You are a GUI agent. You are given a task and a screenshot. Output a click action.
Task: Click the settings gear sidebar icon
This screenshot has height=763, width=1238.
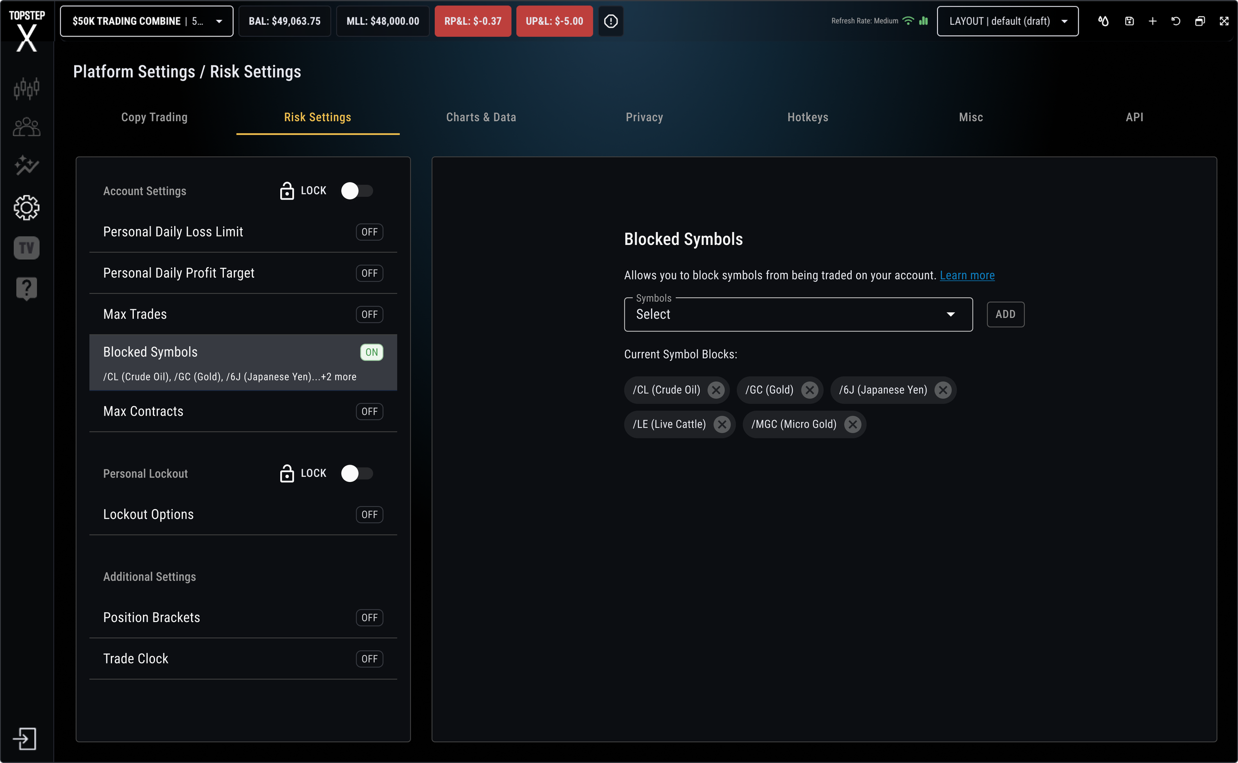pos(26,207)
